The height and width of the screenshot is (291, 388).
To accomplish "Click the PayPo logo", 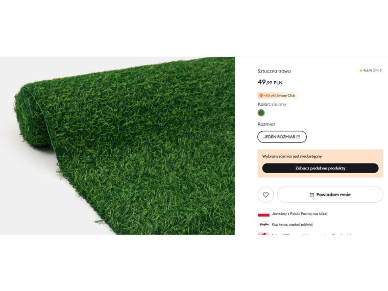I will [x=264, y=225].
